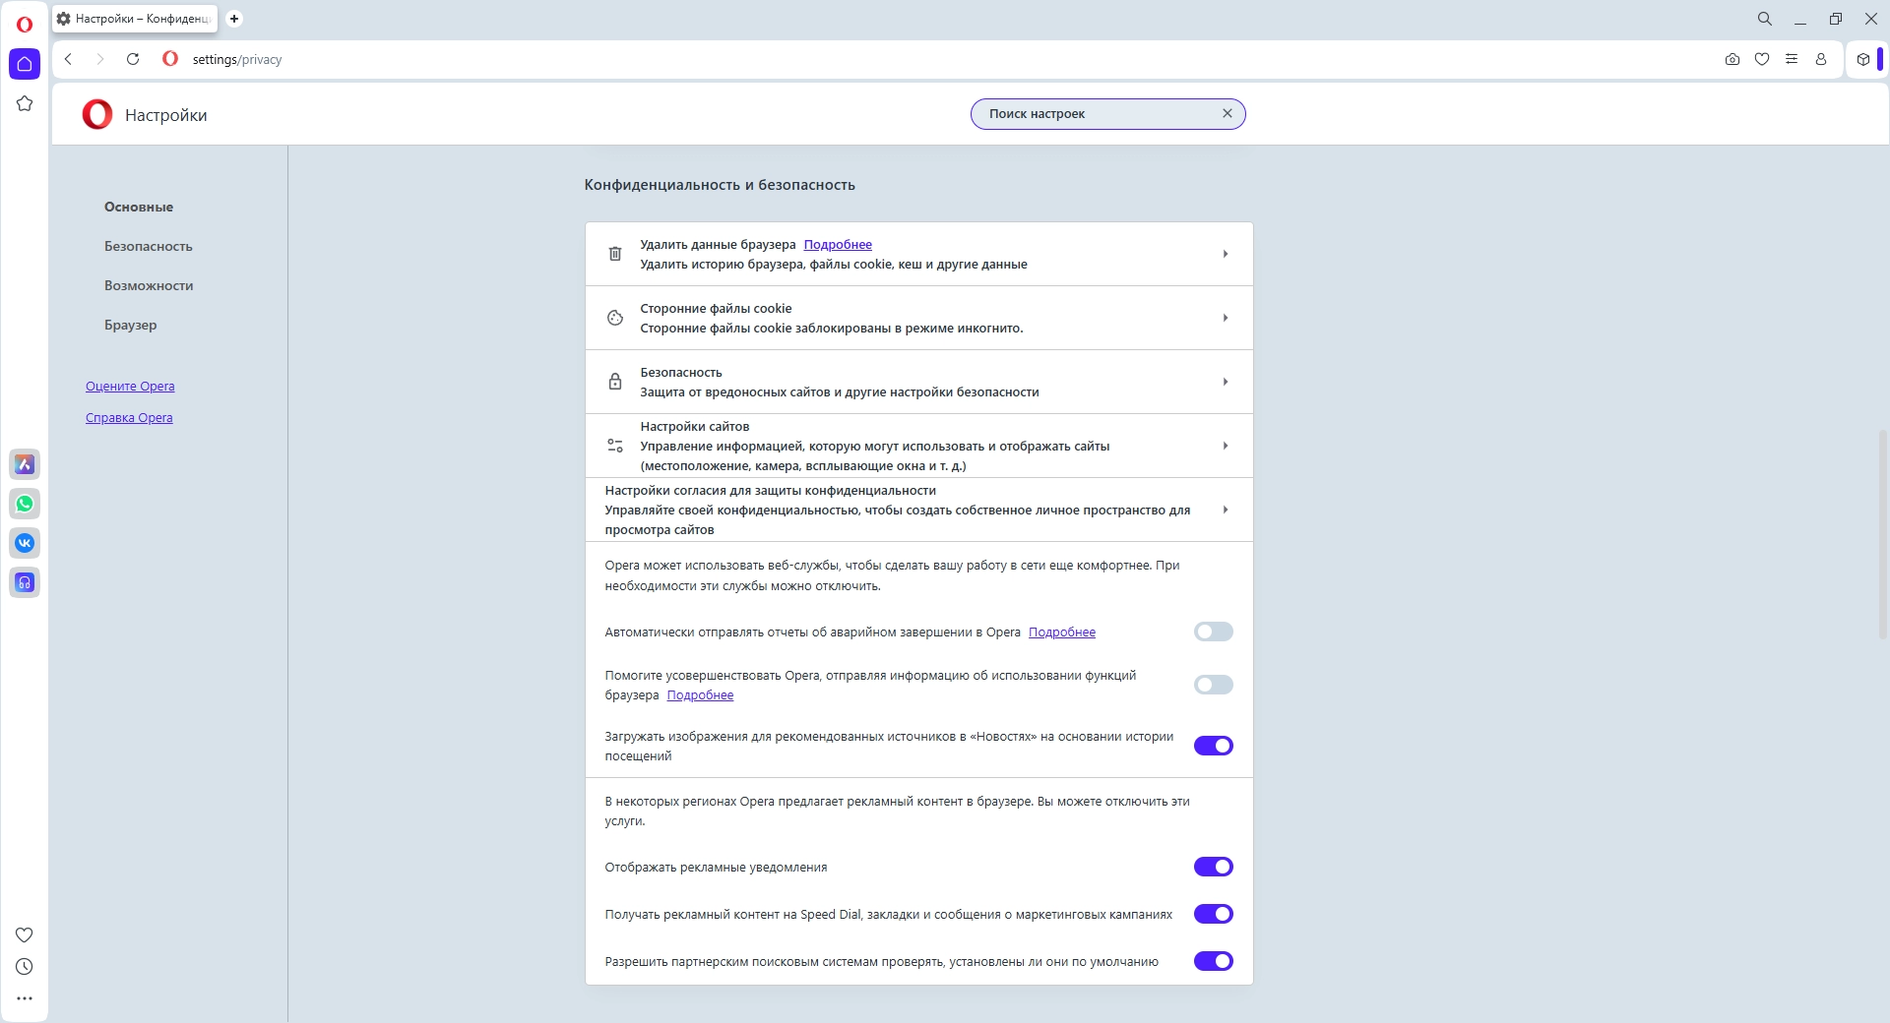1890x1023 pixels.
Task: Open Подробнее link next to delete browser data
Action: coord(838,244)
